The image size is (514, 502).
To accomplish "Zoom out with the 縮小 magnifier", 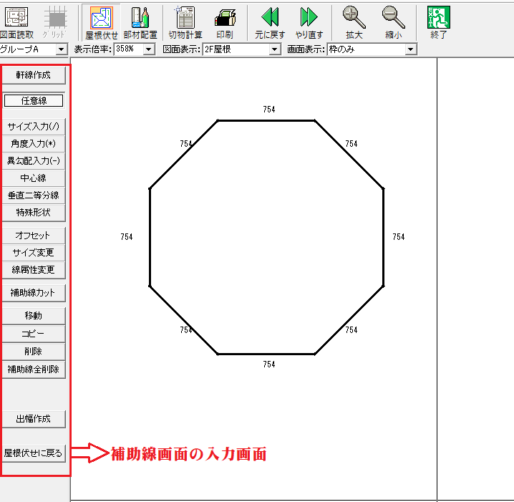I will 393,23.
